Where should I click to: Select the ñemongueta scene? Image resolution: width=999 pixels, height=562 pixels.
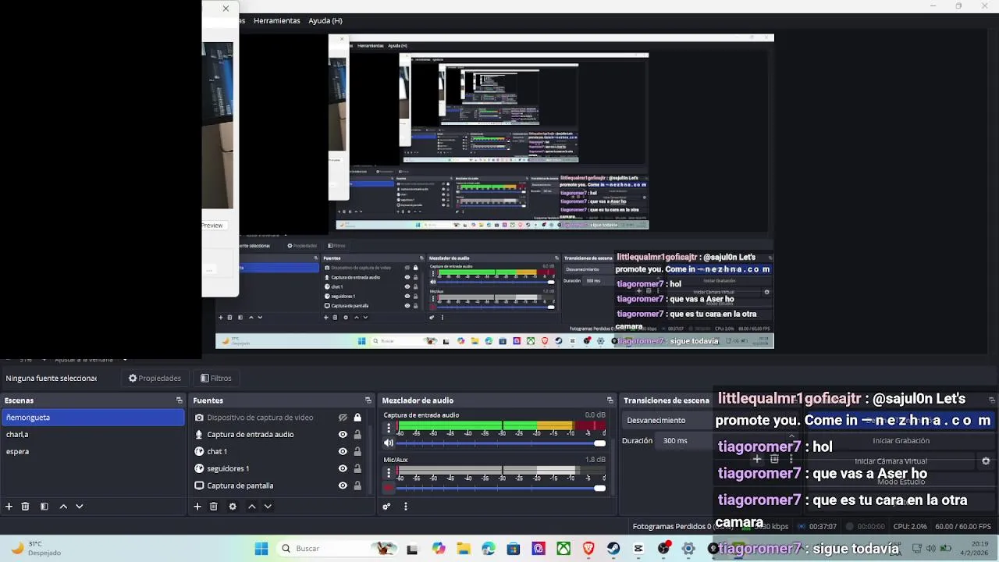coord(93,418)
